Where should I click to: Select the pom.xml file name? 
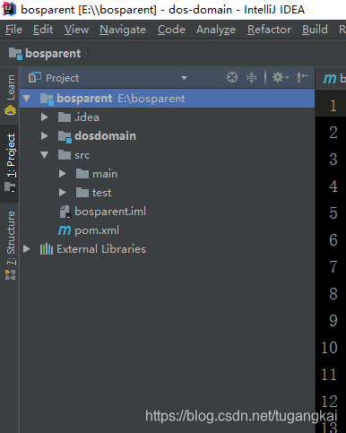pyautogui.click(x=97, y=230)
